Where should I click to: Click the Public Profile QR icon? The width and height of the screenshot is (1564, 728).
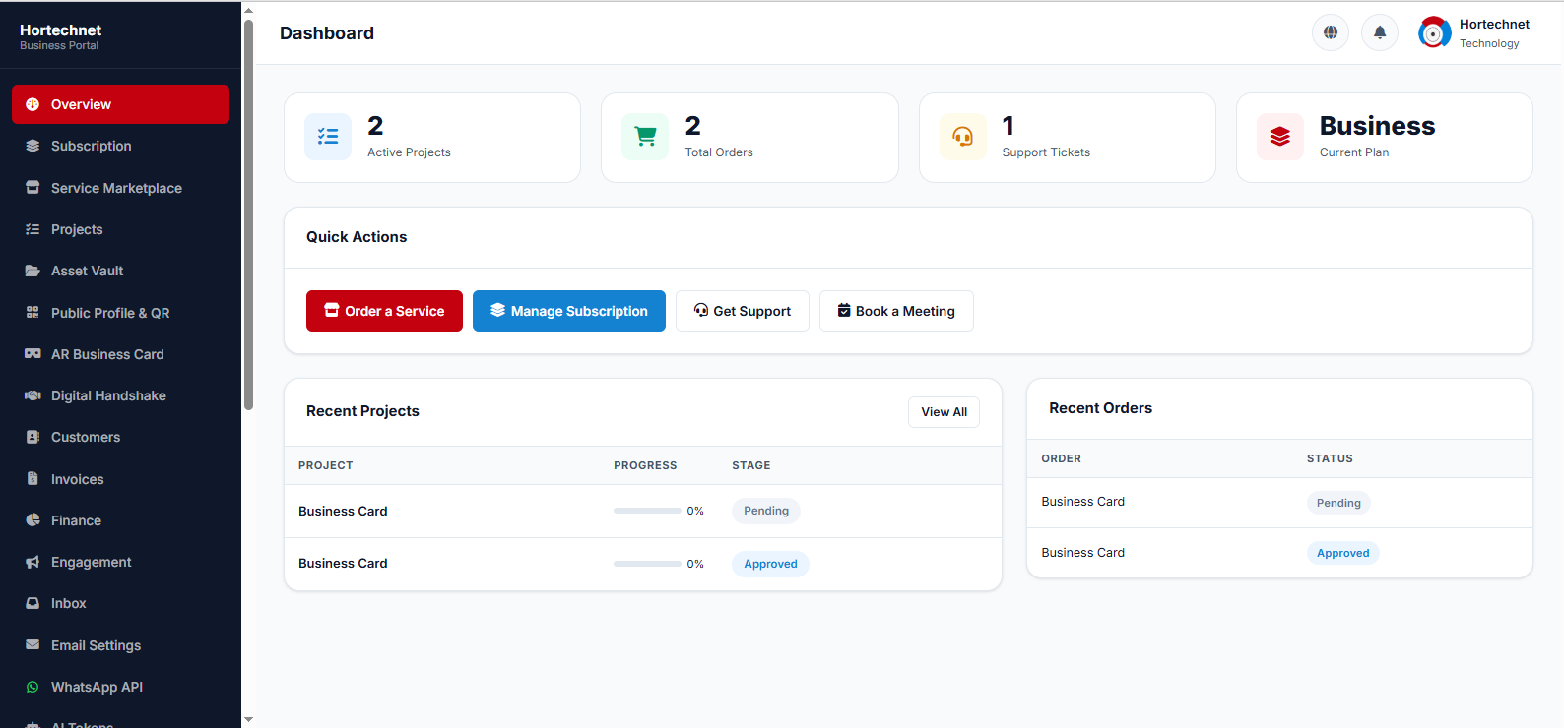click(x=33, y=313)
